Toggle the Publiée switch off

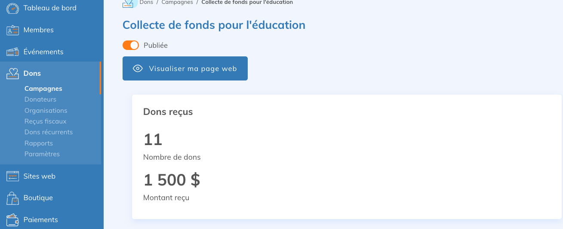[x=131, y=45]
